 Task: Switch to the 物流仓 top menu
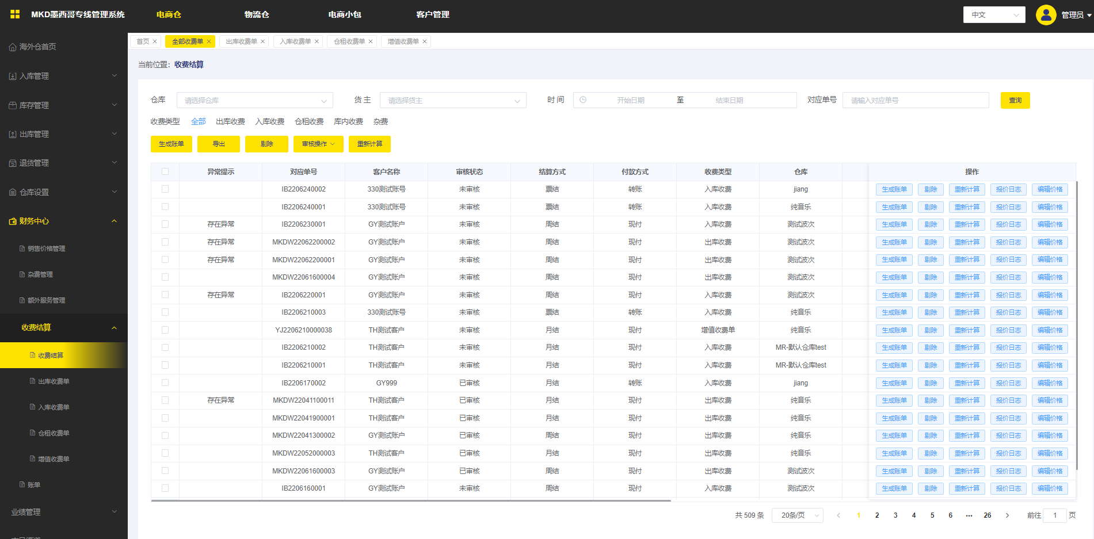click(257, 14)
